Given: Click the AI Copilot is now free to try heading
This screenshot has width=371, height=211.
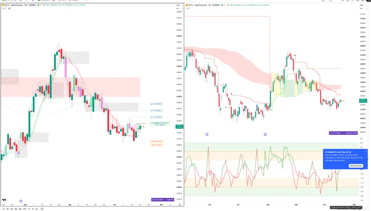Looking at the screenshot, I should coord(338,152).
